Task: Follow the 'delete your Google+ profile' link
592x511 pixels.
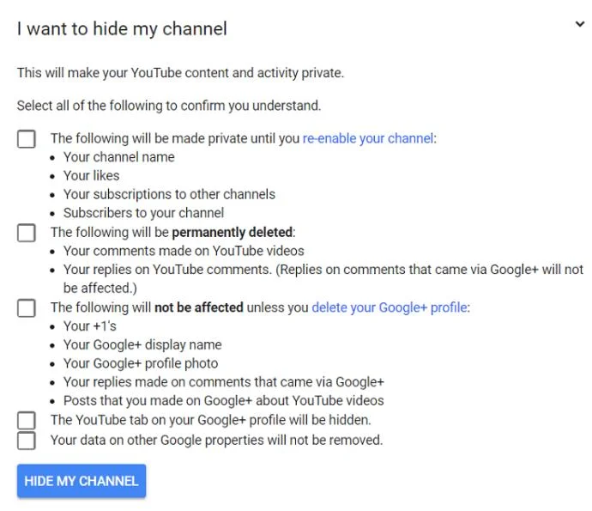Action: click(x=390, y=307)
